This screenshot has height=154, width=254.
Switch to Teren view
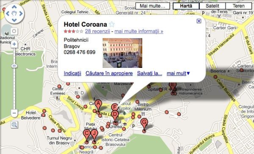pyautogui.click(x=238, y=6)
